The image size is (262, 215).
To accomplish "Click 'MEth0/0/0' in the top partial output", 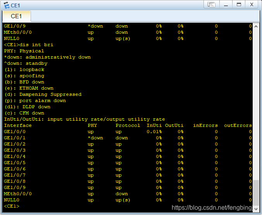I will click(x=18, y=32).
